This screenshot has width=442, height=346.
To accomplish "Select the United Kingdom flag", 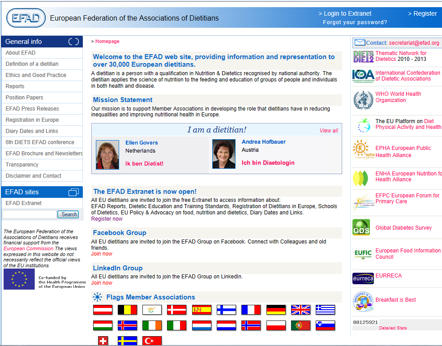I will click(300, 310).
